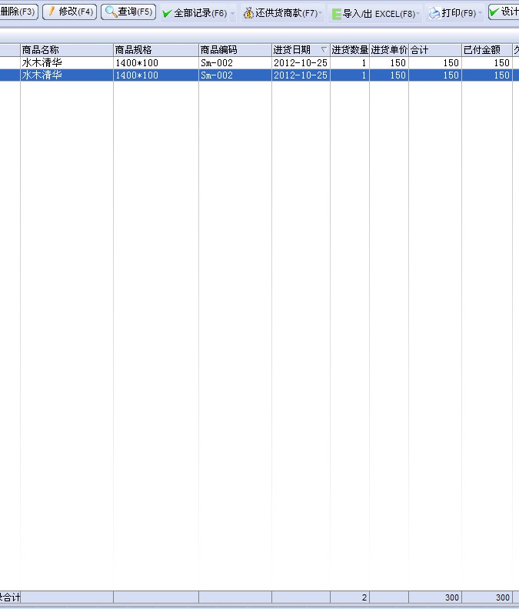The width and height of the screenshot is (519, 609).
Task: Click the 合计 column header
Action: (x=434, y=50)
